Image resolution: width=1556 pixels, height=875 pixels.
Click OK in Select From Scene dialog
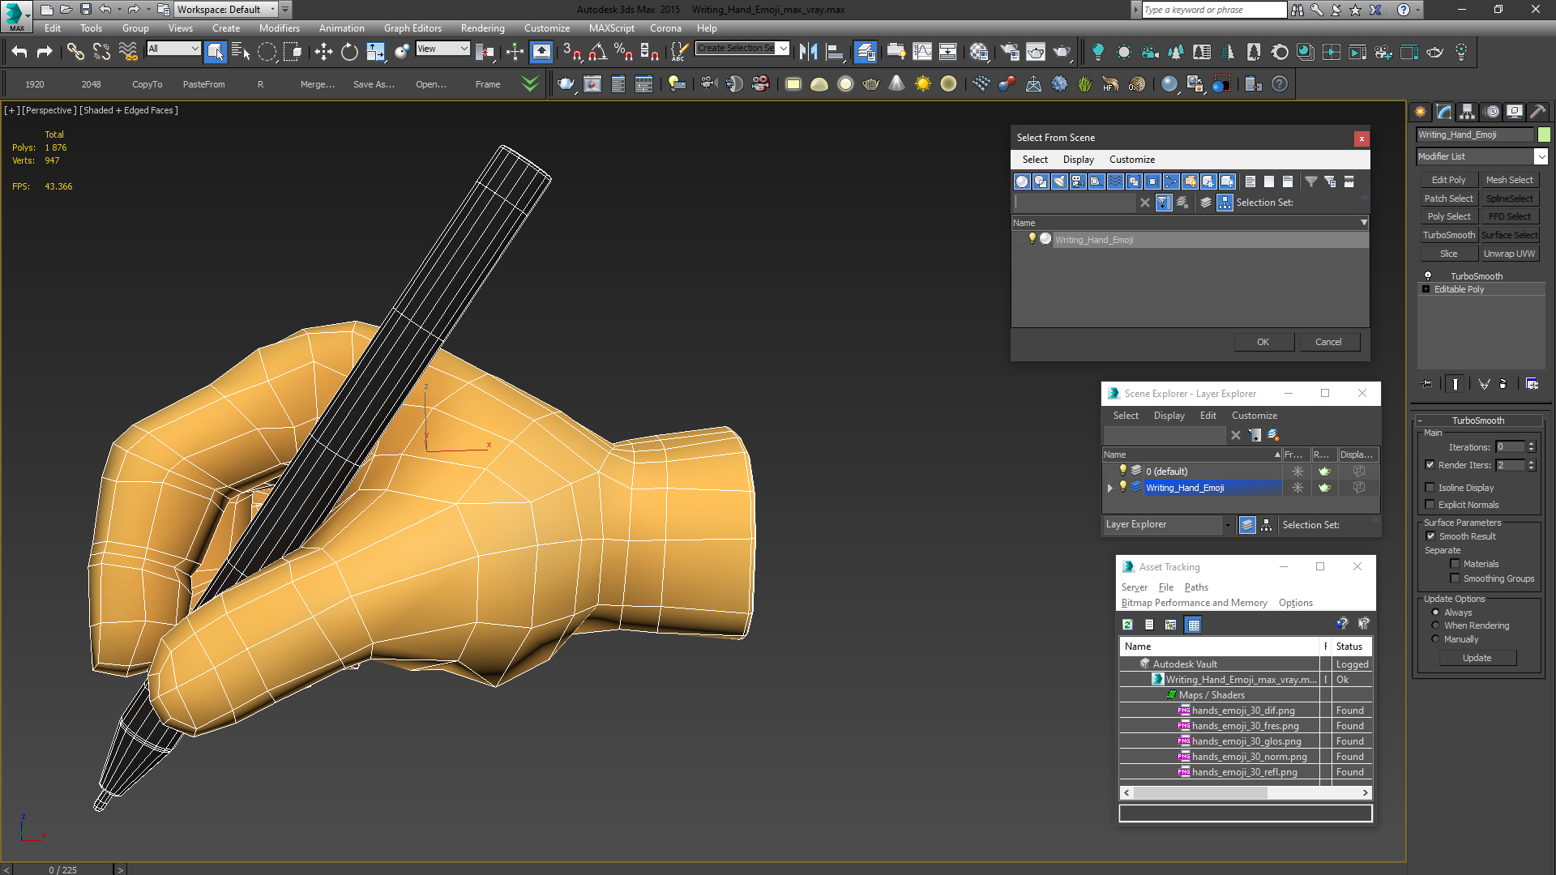tap(1263, 342)
